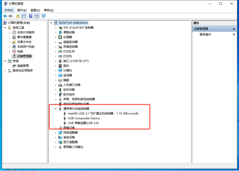
Task: Open the 查看(V) menu
Action: click(x=35, y=10)
